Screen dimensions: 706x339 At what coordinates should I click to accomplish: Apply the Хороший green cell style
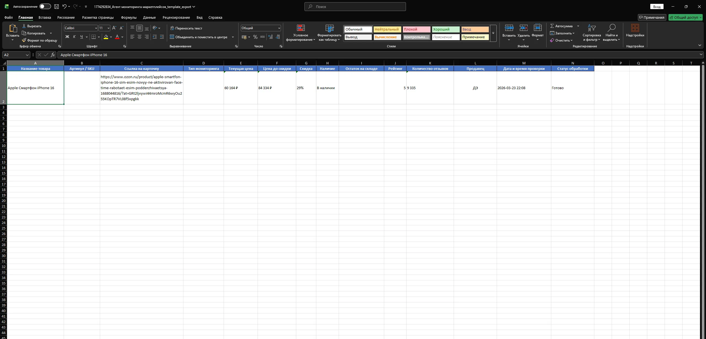[445, 29]
